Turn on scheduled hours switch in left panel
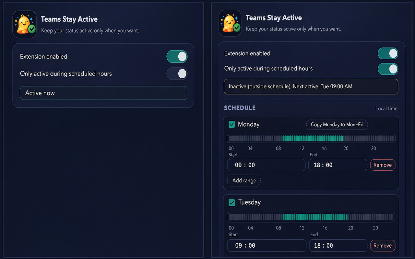This screenshot has height=259, width=415. point(177,74)
